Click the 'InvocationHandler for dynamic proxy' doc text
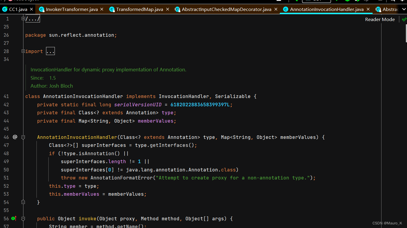 click(x=108, y=70)
